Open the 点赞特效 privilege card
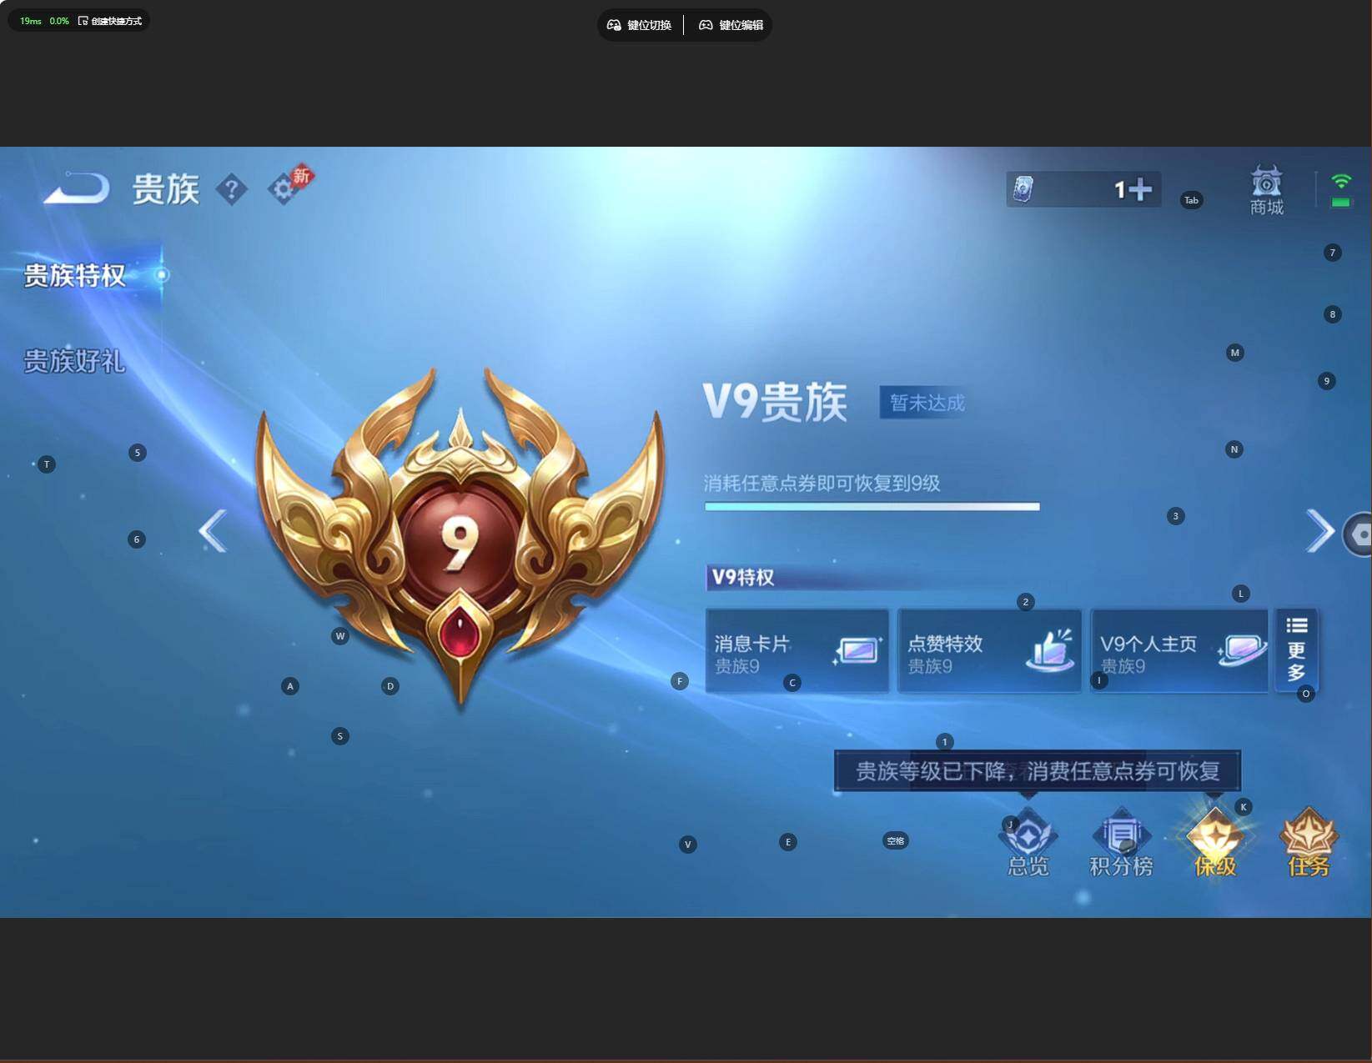The image size is (1372, 1063). [990, 651]
